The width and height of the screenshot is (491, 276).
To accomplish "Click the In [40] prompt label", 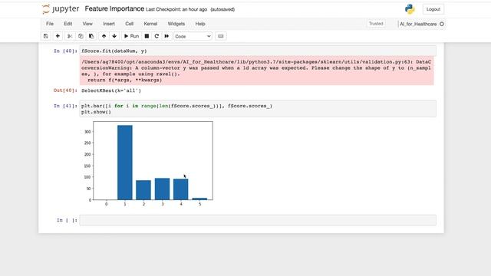I will [65, 51].
